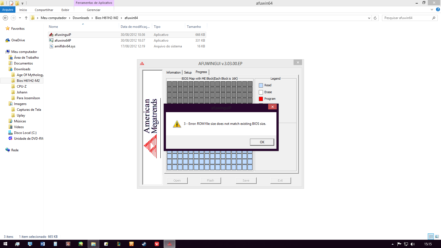The width and height of the screenshot is (441, 248).
Task: Go back in Explorer navigation
Action: 5,18
